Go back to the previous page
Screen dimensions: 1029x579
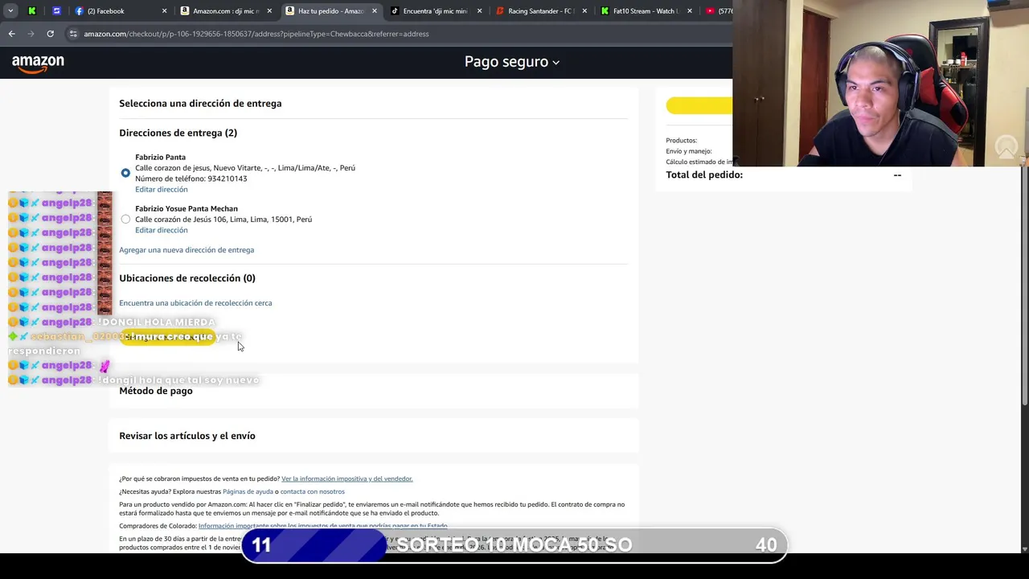[11, 34]
